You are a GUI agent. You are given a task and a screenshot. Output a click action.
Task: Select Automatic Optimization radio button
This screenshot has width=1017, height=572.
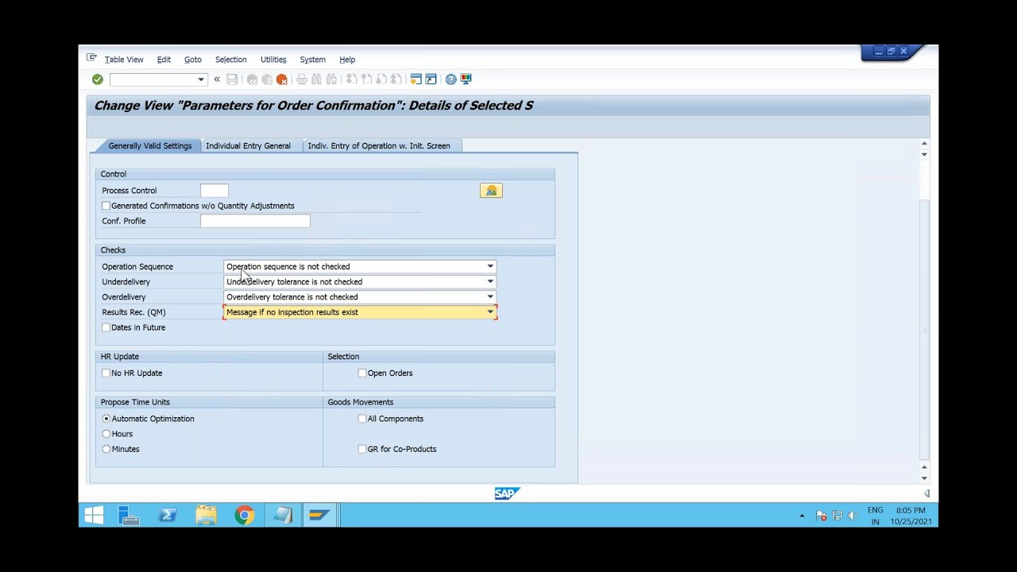[x=106, y=419]
